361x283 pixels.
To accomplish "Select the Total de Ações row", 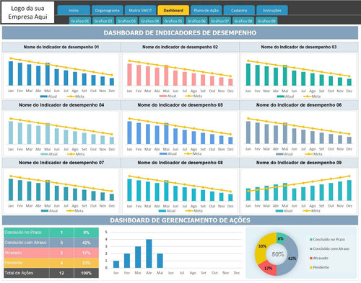I will pos(51,273).
